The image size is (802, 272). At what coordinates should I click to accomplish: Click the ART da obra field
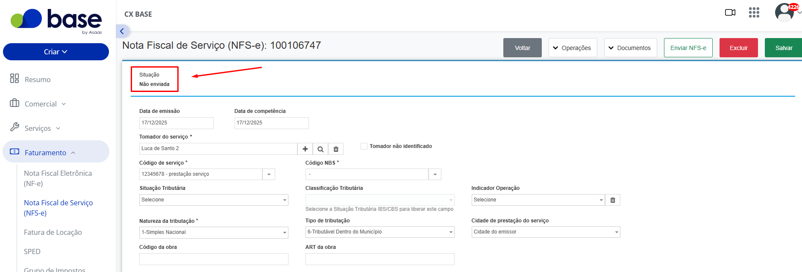pos(380,259)
